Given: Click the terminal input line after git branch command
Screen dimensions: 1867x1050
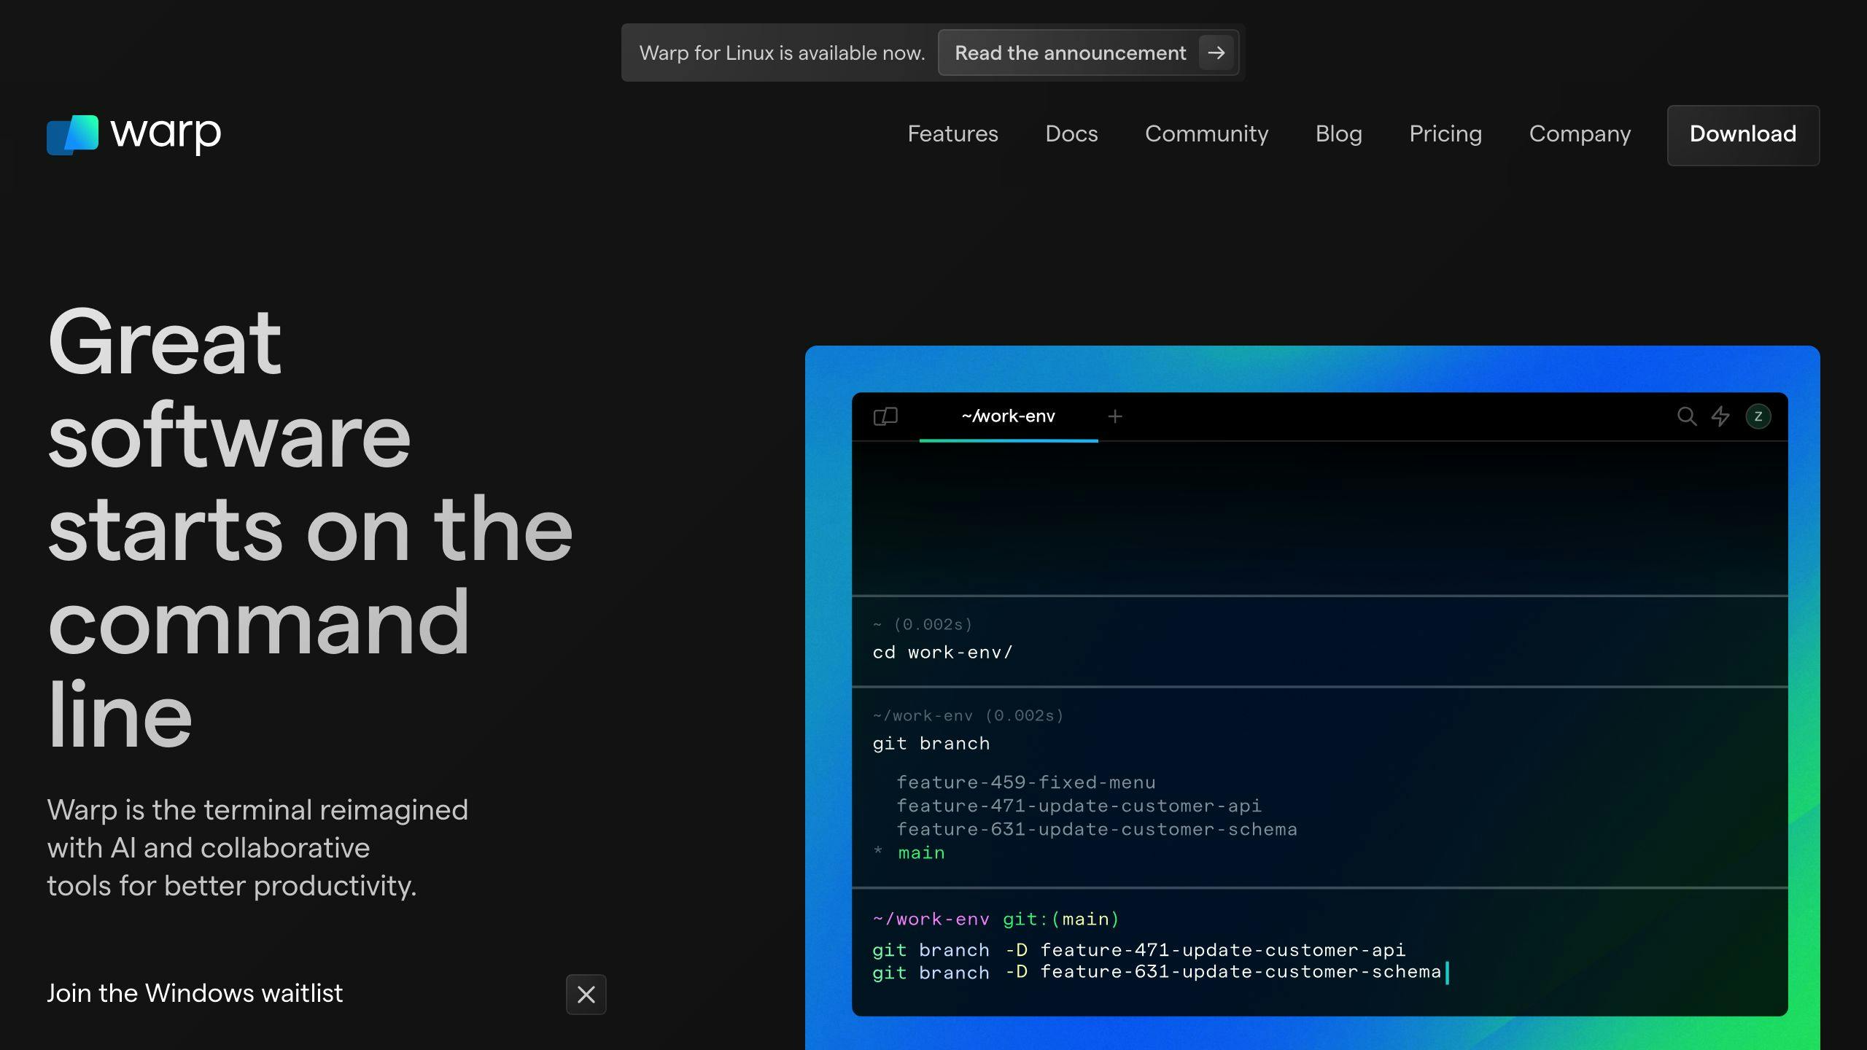Looking at the screenshot, I should (1448, 971).
